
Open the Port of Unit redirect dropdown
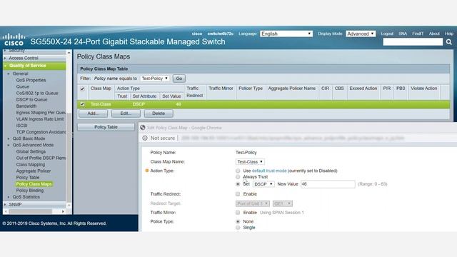pos(252,203)
